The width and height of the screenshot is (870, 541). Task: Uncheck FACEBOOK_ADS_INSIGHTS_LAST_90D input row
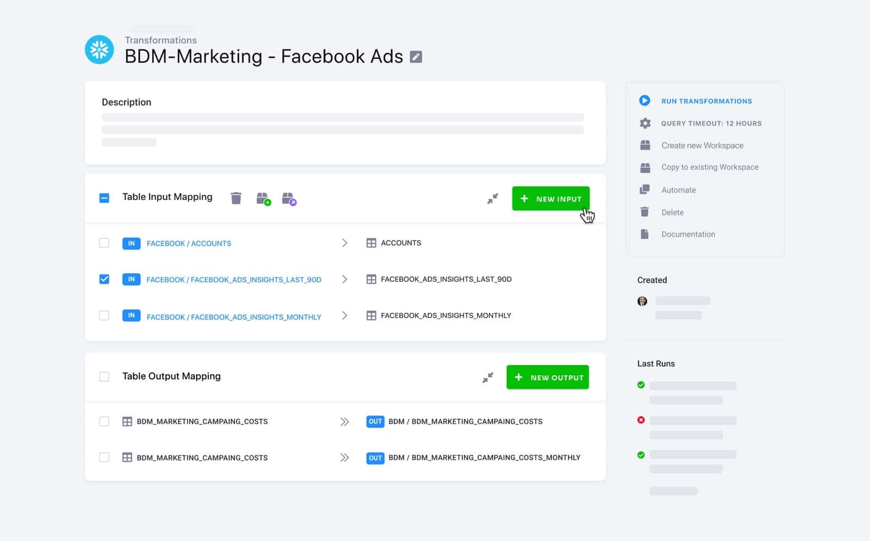(x=104, y=279)
